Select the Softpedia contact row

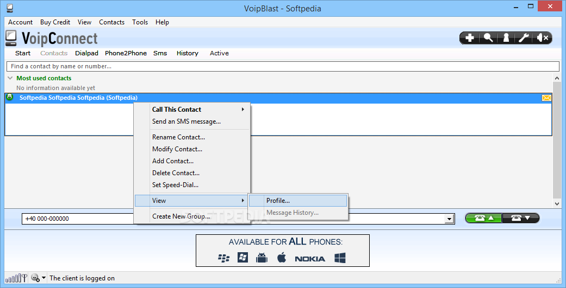[x=278, y=98]
